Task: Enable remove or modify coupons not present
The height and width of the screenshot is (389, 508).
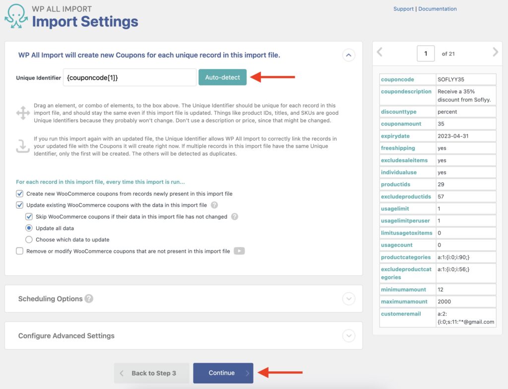Action: pos(19,250)
